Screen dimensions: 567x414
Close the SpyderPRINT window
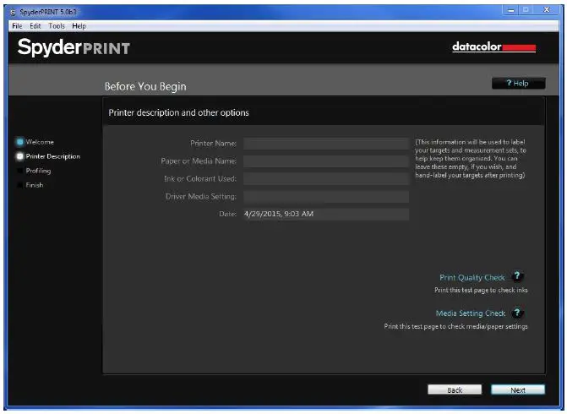pyautogui.click(x=547, y=10)
